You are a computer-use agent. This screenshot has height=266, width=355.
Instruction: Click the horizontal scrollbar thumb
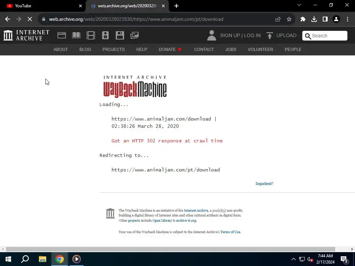click(x=171, y=249)
